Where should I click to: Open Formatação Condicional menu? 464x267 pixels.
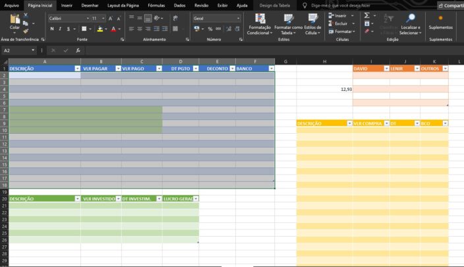pos(259,25)
